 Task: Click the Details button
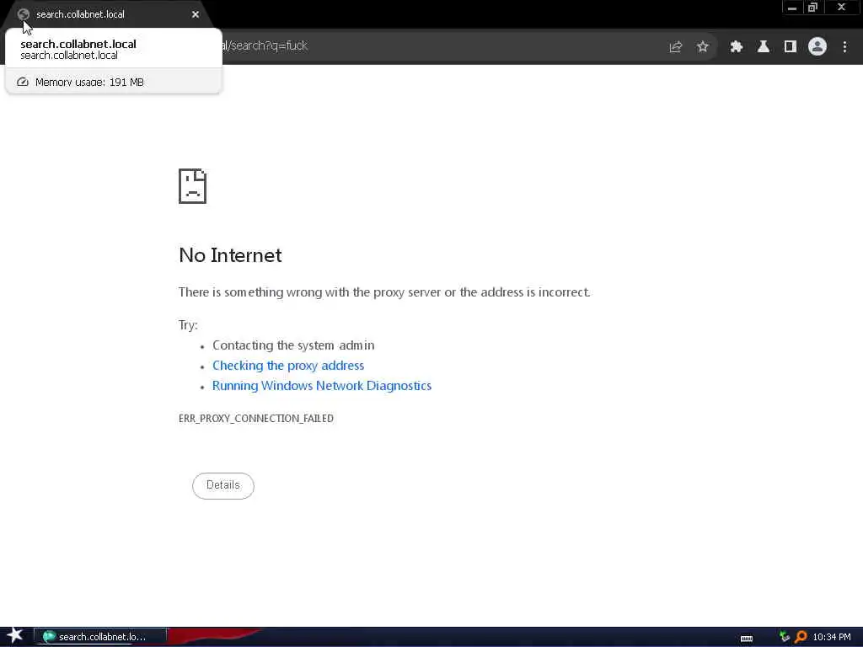click(x=222, y=485)
